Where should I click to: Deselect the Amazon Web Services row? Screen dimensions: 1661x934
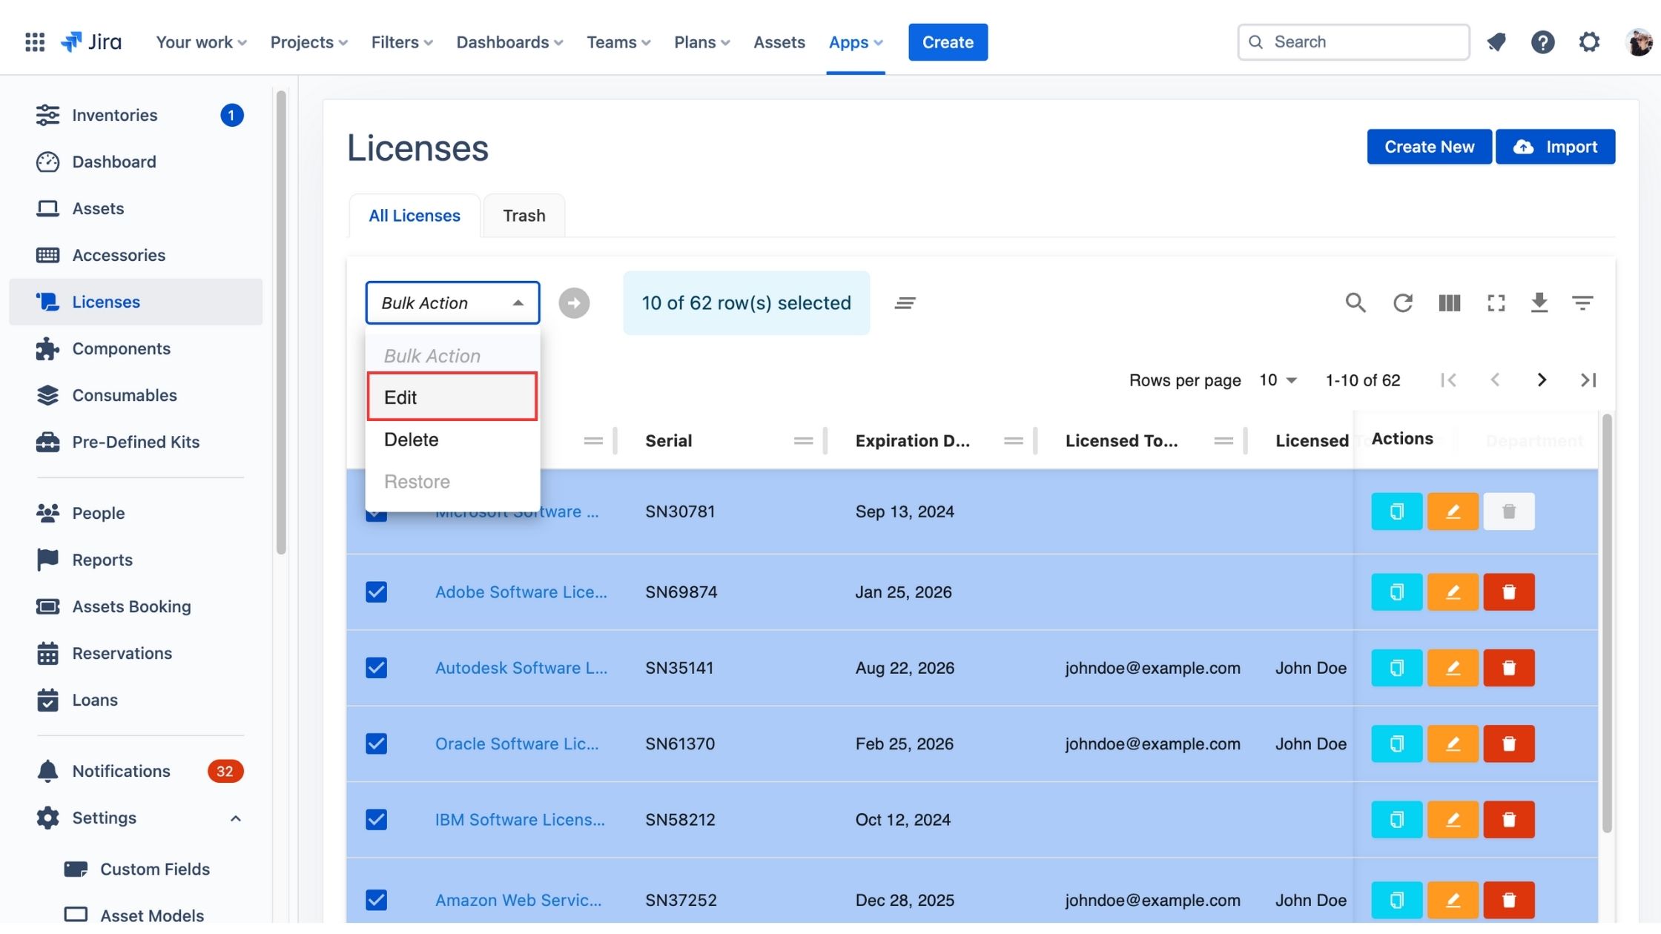(x=376, y=900)
